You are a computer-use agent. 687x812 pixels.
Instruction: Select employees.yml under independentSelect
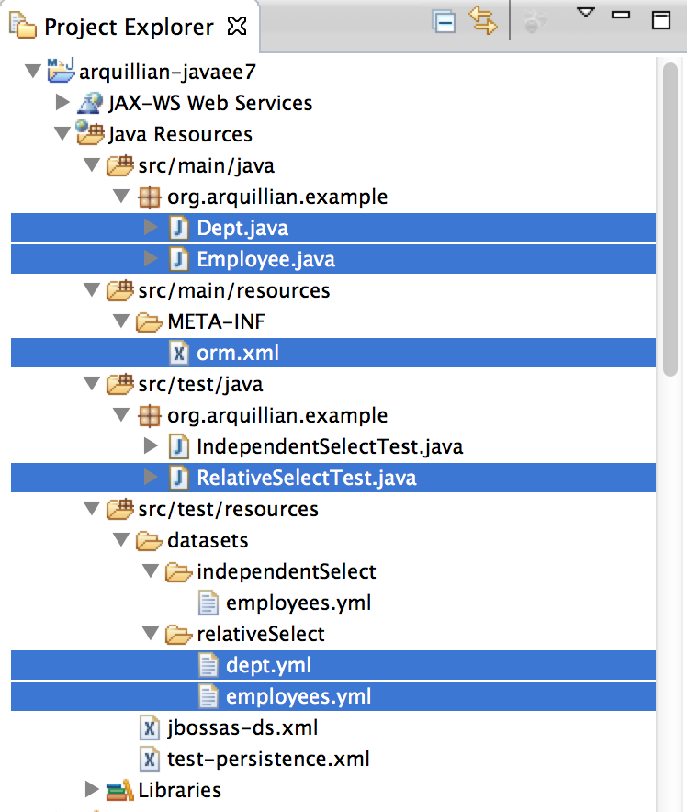(298, 603)
